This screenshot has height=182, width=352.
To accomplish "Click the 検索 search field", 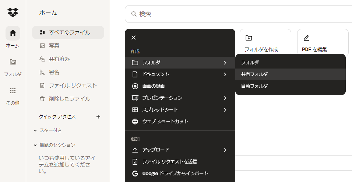I will coord(239,14).
